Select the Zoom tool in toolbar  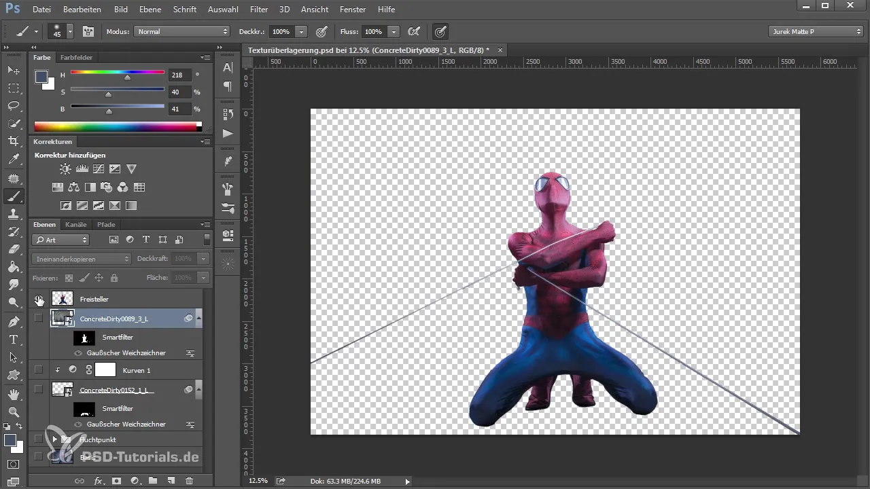[14, 412]
